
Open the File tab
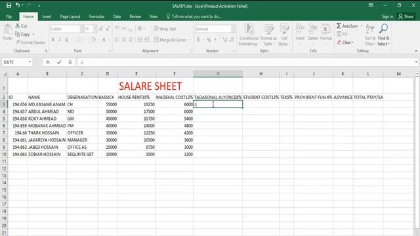(9, 16)
